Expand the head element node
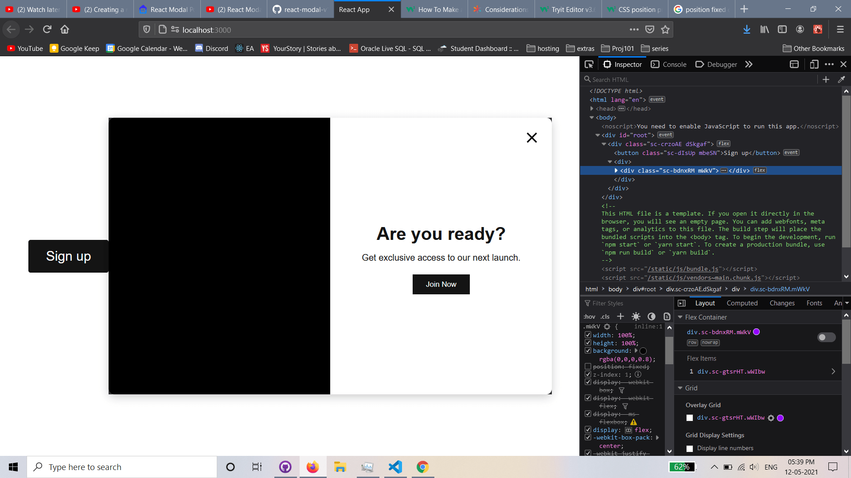This screenshot has width=851, height=478. tap(592, 108)
